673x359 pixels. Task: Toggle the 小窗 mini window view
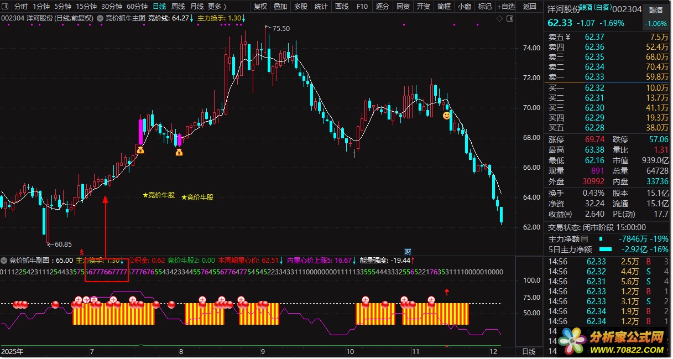(464, 7)
